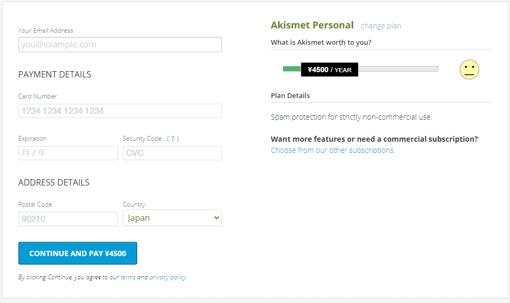Image resolution: width=510 pixels, height=303 pixels.
Task: Click into the CVC security code field
Action: (172, 153)
